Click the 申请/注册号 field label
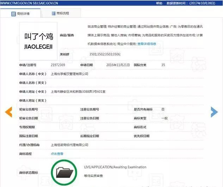223x187 pixels. point(28,65)
